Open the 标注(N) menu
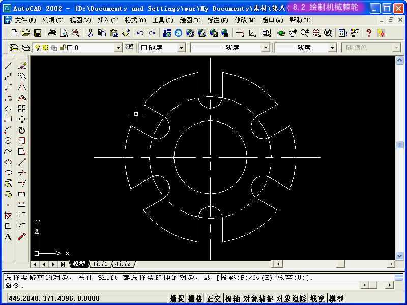The image size is (407, 305). [x=218, y=20]
